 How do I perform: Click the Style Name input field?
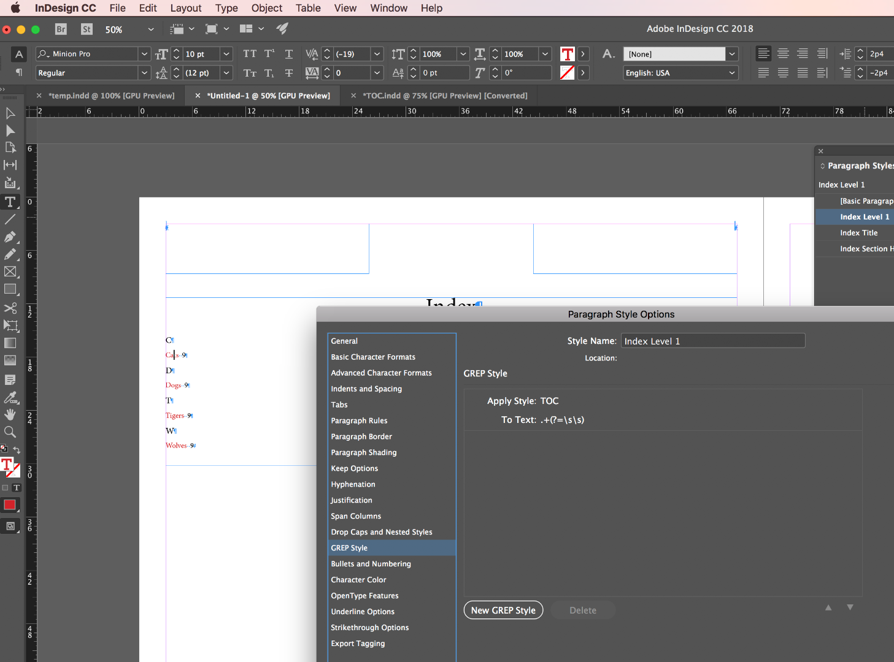713,341
